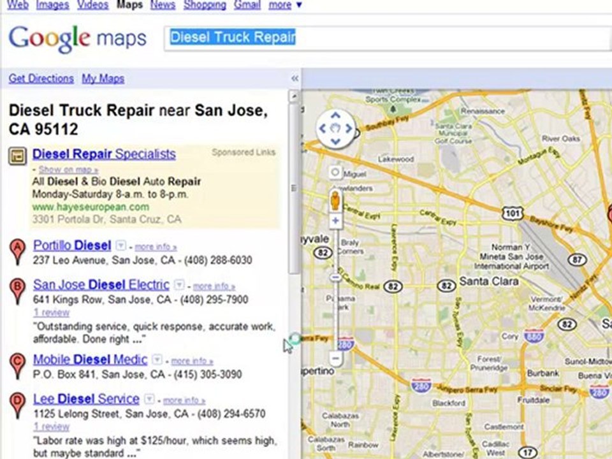Zoom out with the minus button

pos(335,358)
